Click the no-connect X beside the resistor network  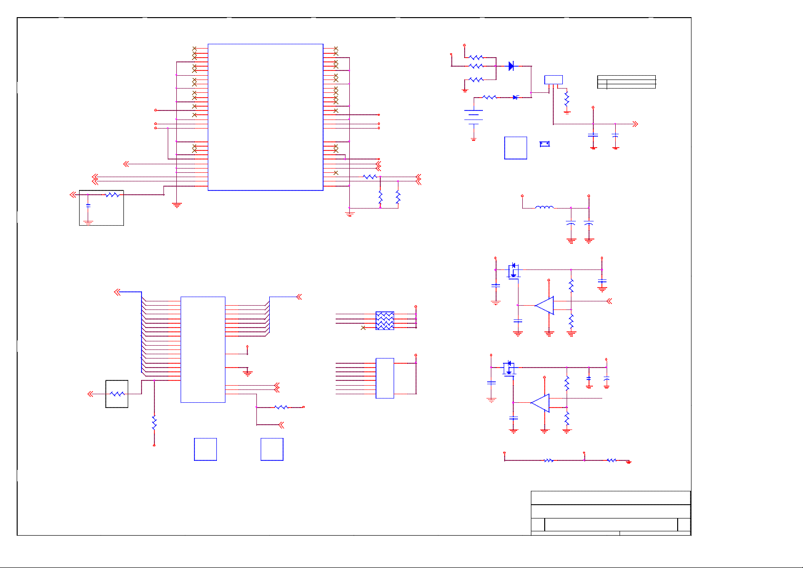363,328
